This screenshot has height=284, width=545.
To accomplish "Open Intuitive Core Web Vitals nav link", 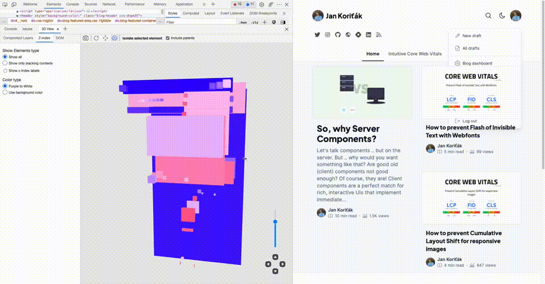I will pyautogui.click(x=415, y=54).
